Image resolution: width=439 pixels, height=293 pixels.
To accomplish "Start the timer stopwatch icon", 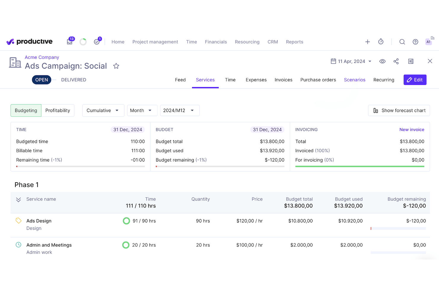I will (381, 42).
